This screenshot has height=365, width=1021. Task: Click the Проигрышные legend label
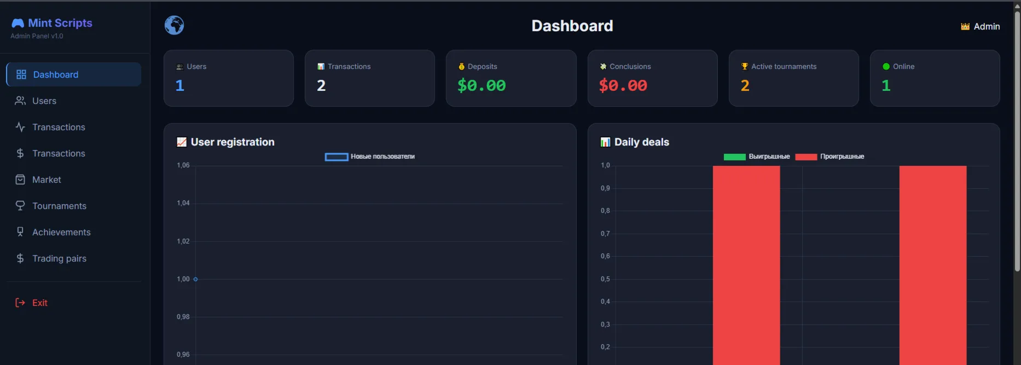842,157
